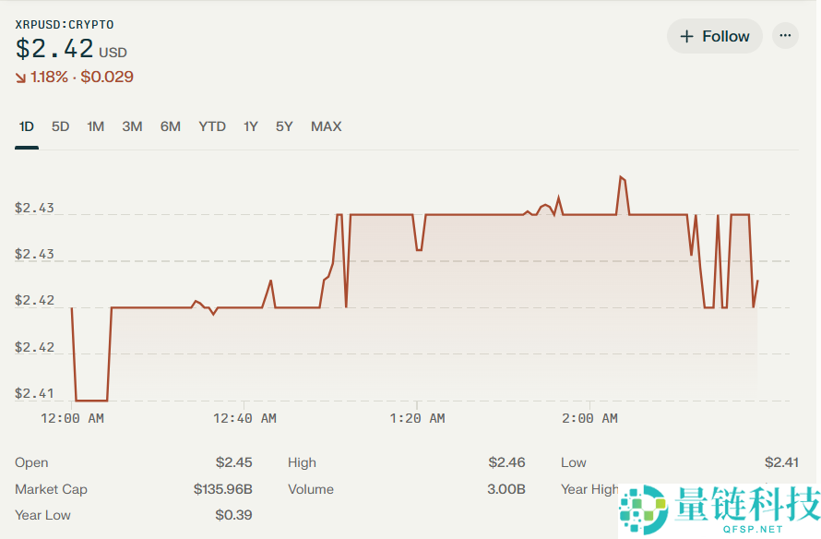Click the Volume value 3.00B

click(x=506, y=489)
